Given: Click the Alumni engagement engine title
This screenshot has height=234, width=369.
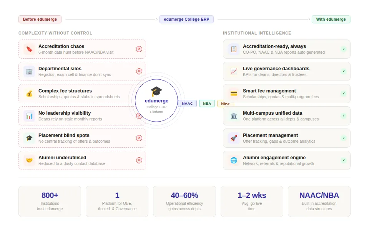Looking at the screenshot, I should click(274, 158).
